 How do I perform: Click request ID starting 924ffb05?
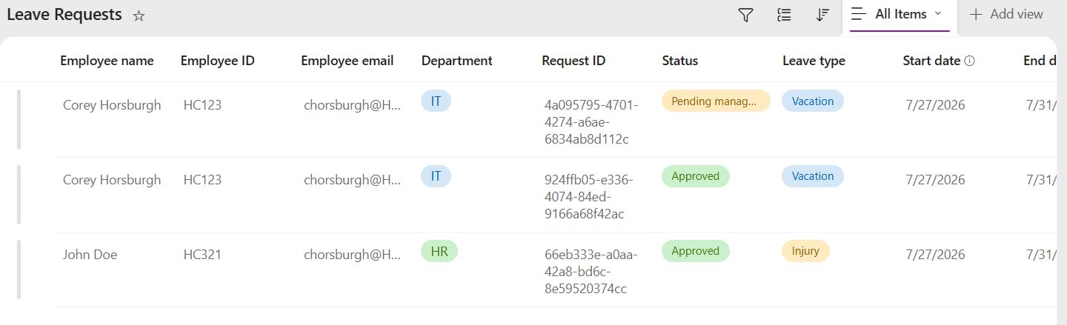click(x=589, y=196)
